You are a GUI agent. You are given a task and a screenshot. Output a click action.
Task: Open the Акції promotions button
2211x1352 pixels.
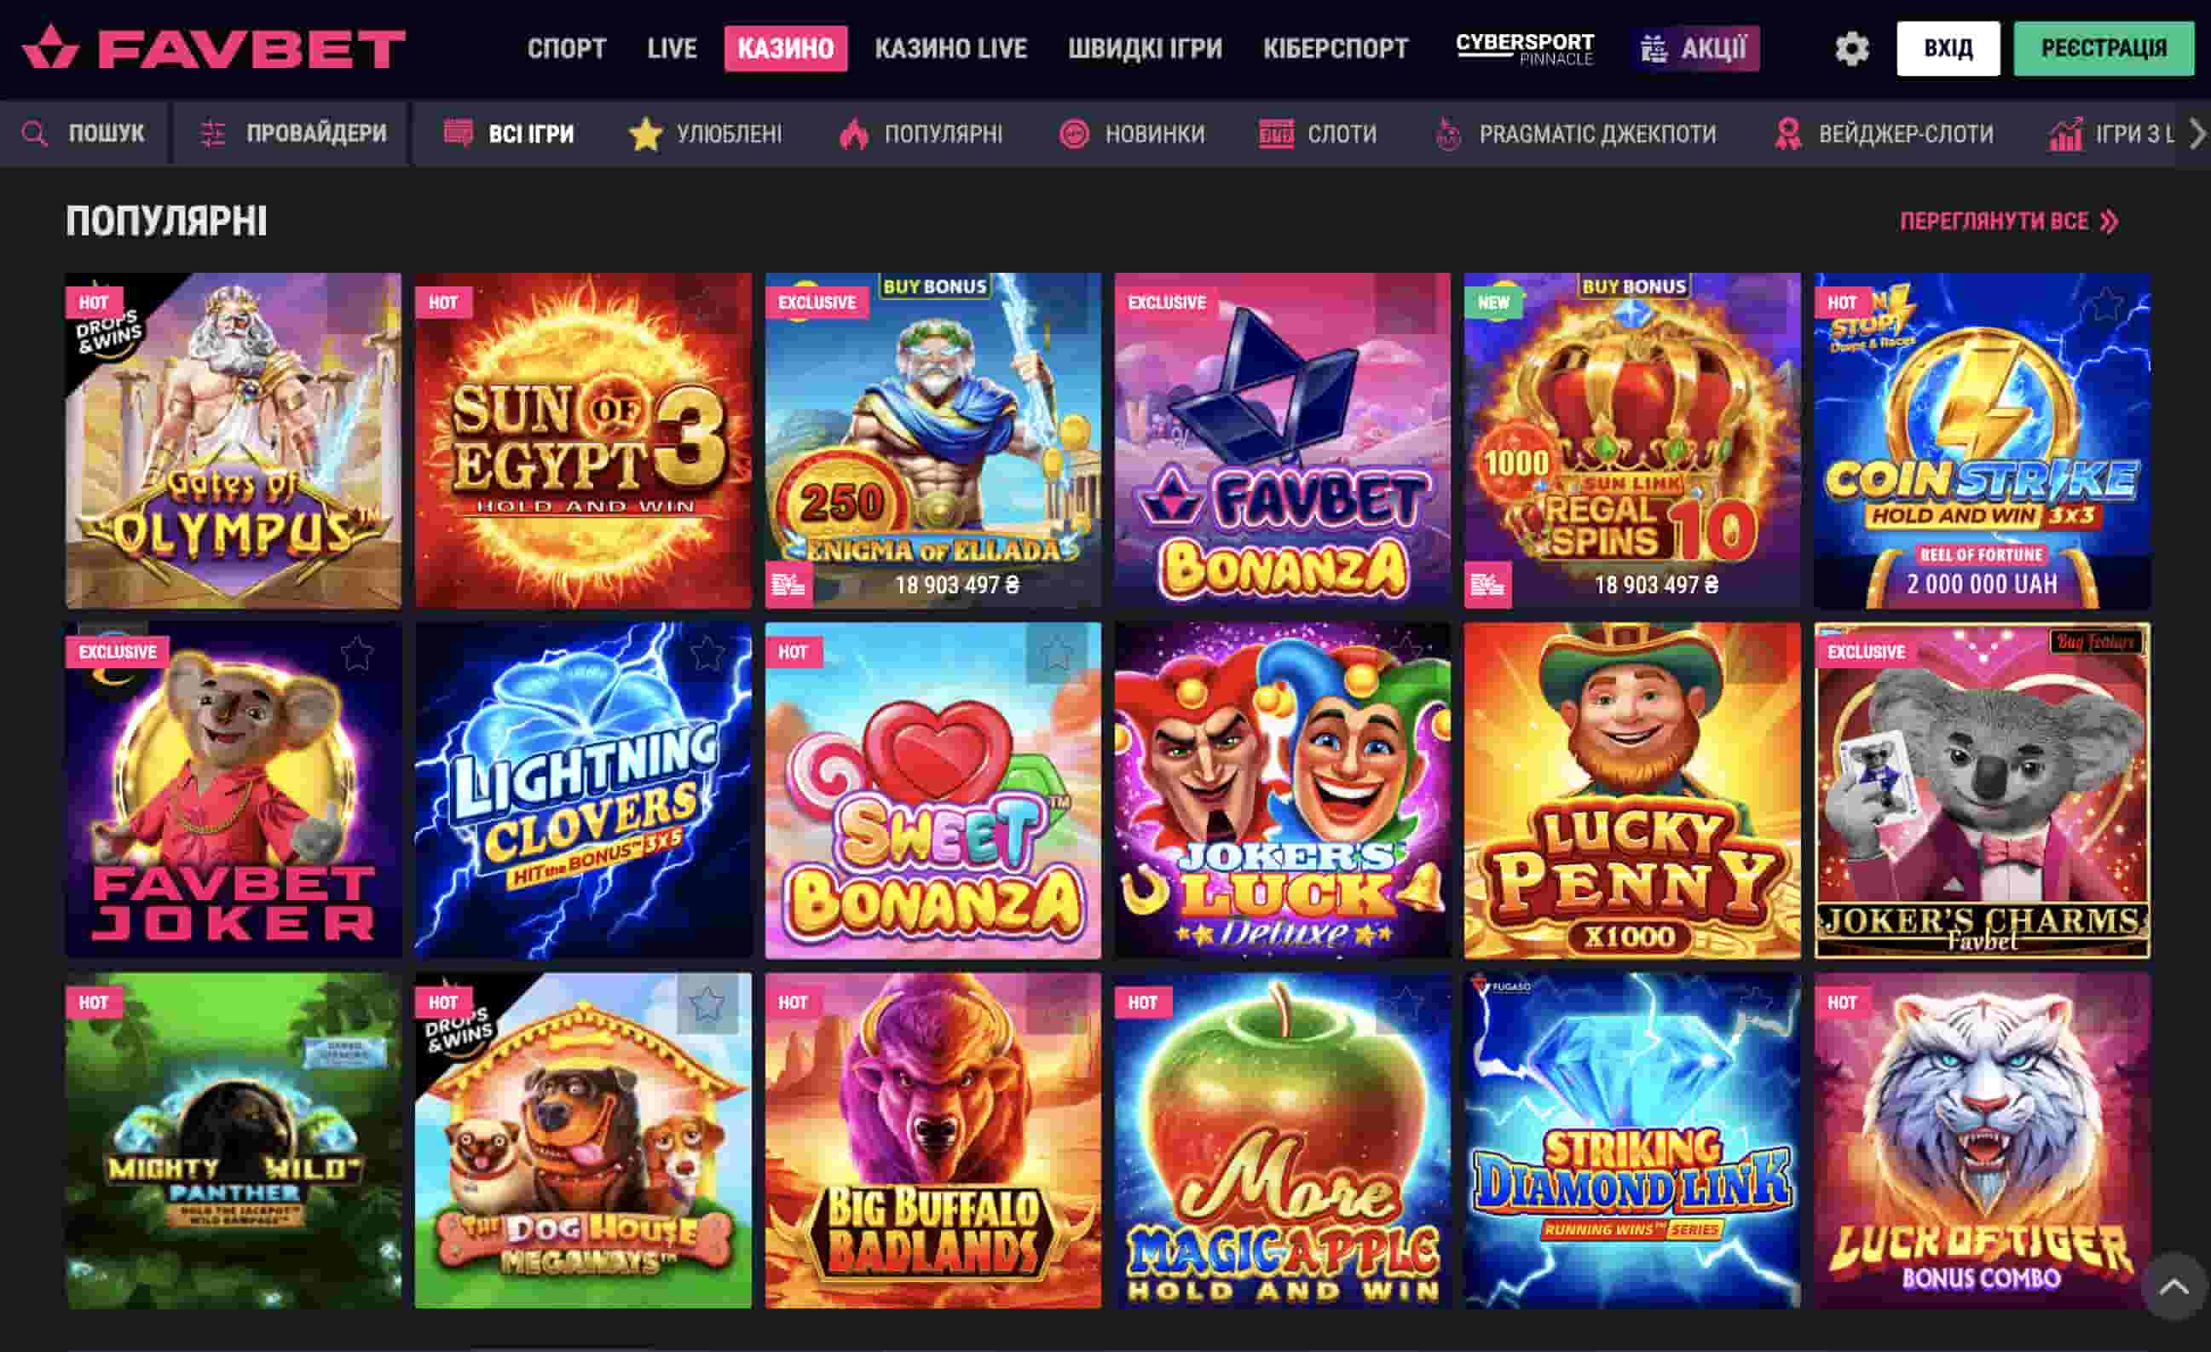click(x=1695, y=49)
